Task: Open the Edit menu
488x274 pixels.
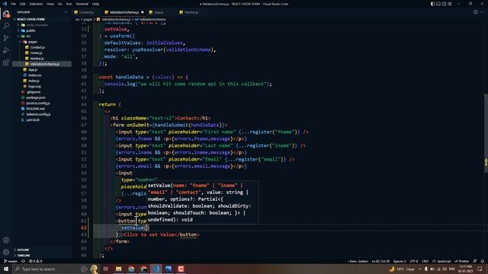Action: 23,4
